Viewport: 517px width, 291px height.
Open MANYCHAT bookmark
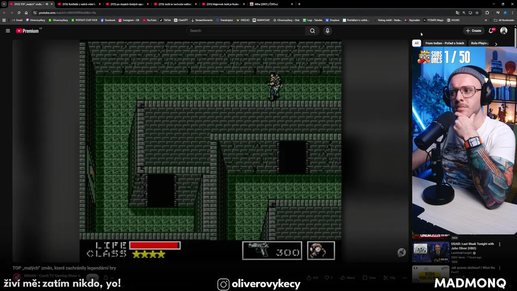[x=261, y=20]
